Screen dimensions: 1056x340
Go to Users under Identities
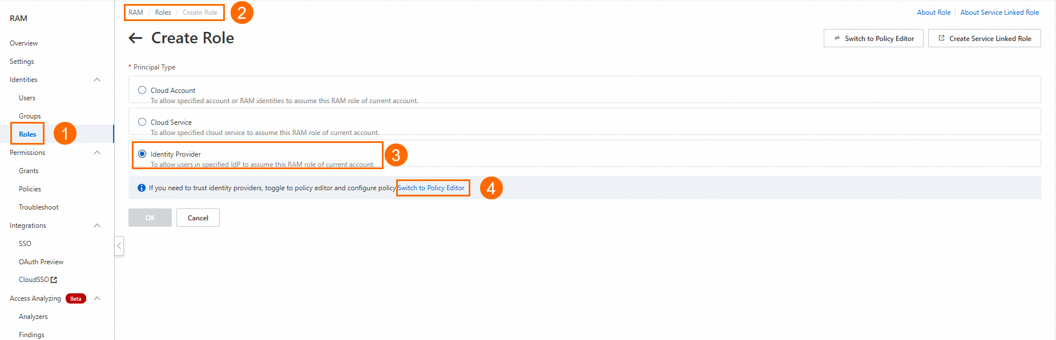pyautogui.click(x=27, y=98)
